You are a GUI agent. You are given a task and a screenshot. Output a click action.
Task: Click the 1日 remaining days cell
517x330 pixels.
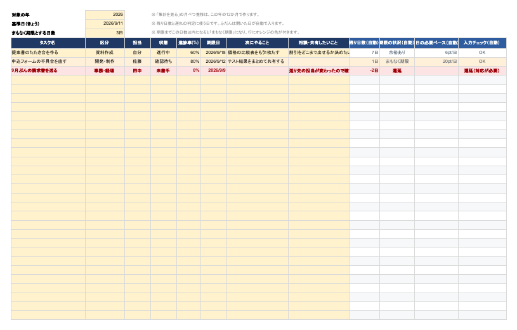click(364, 62)
